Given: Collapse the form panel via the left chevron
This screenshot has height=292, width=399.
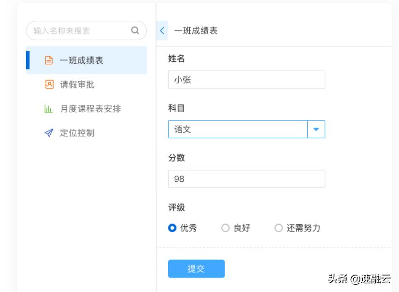Looking at the screenshot, I should pyautogui.click(x=162, y=29).
